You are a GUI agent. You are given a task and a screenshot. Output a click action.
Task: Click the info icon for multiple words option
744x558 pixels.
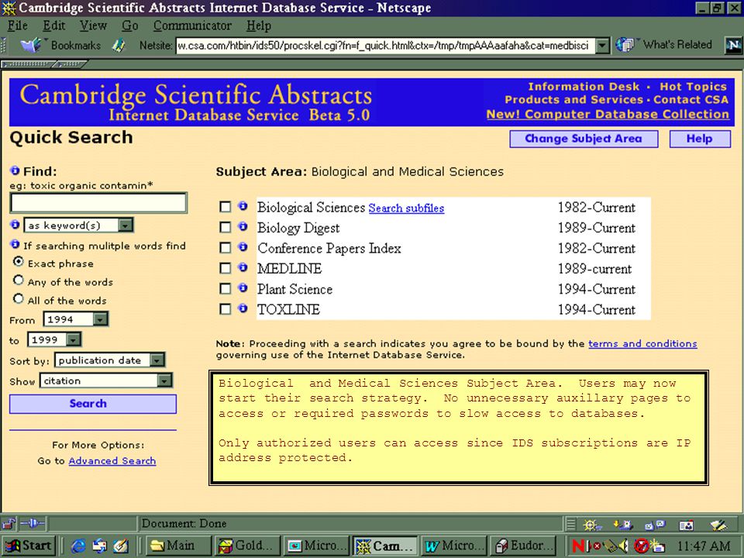click(15, 245)
